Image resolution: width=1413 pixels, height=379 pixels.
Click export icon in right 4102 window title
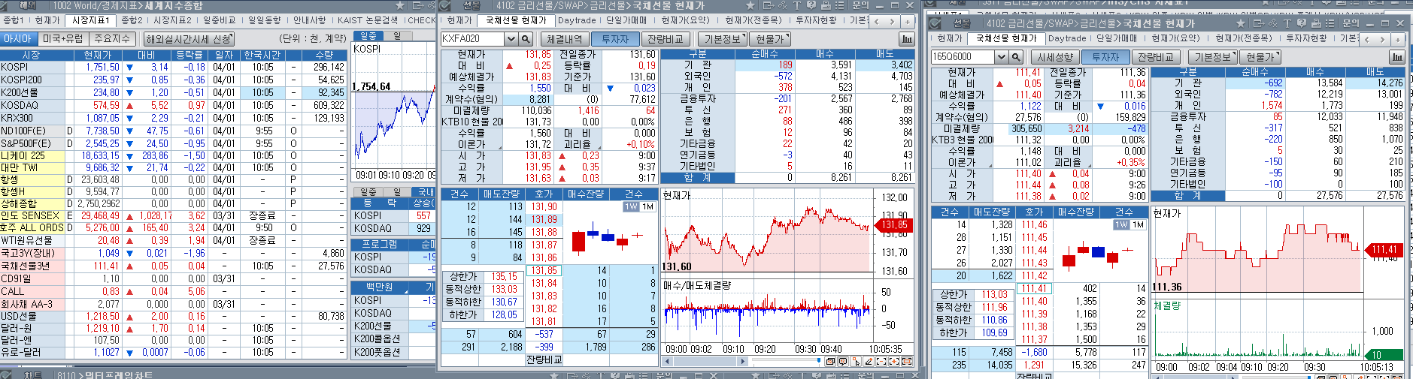point(1258,23)
